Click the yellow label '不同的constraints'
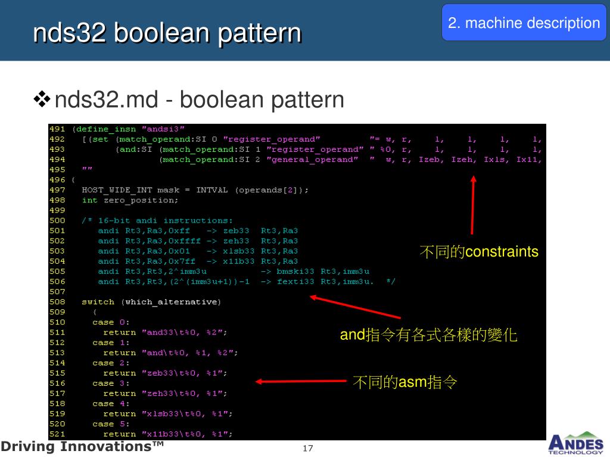Image resolution: width=610 pixels, height=457 pixels. point(479,252)
